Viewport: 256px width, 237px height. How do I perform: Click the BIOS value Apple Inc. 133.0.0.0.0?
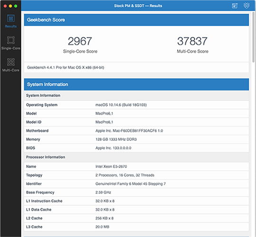114,148
